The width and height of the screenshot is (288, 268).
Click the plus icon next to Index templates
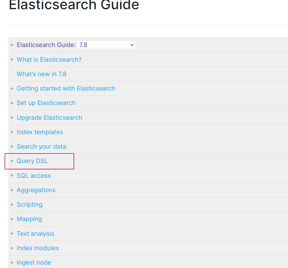[x=12, y=132]
